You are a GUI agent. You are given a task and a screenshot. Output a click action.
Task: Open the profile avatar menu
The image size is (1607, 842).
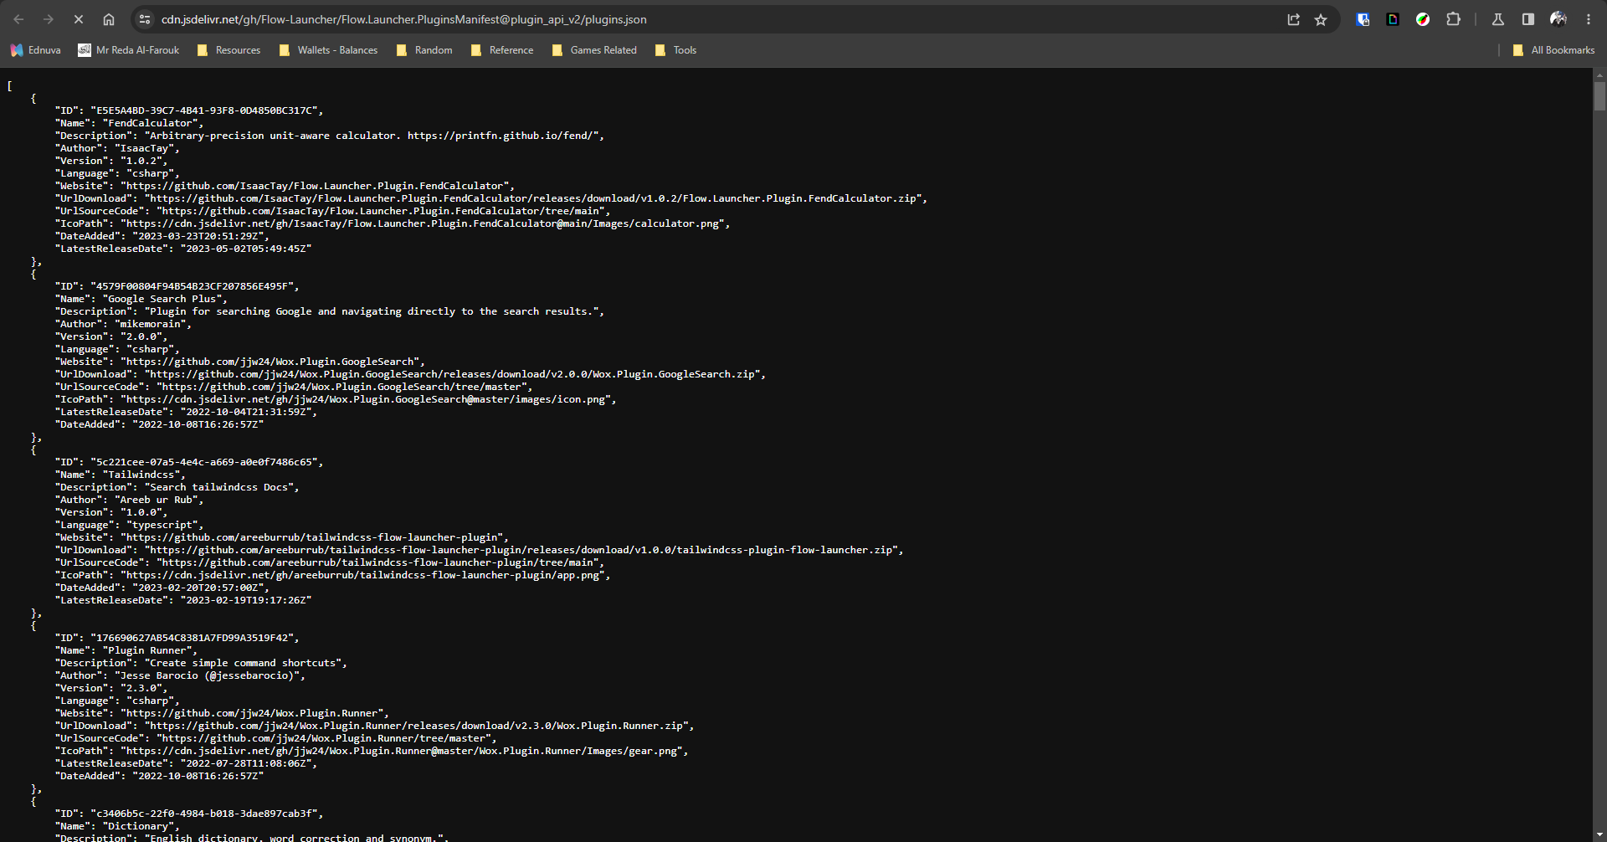pyautogui.click(x=1558, y=18)
